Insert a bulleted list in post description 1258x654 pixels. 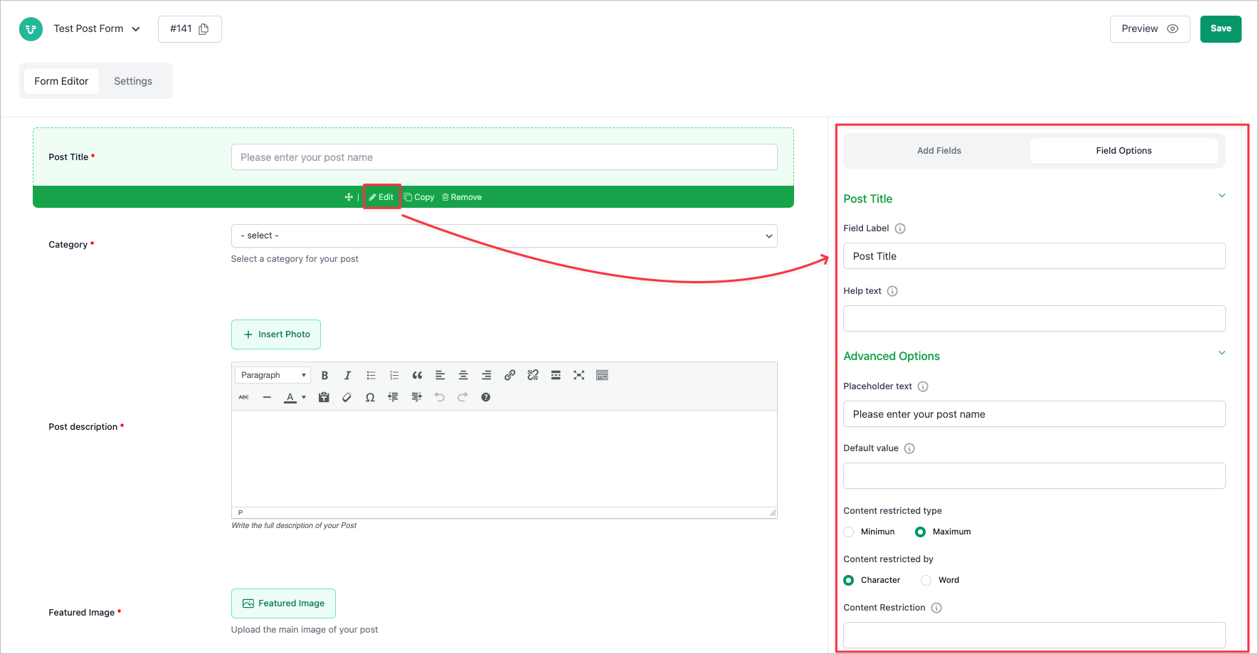[x=371, y=375]
